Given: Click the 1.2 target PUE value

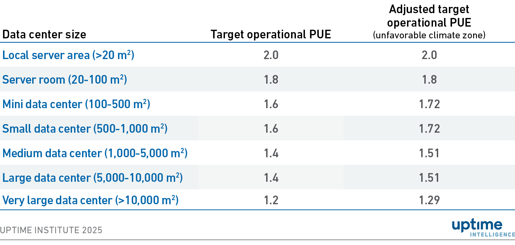Looking at the screenshot, I should pos(271,200).
